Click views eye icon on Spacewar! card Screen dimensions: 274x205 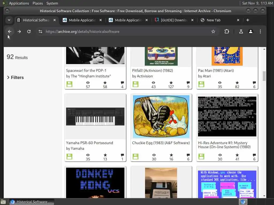tap(88, 83)
